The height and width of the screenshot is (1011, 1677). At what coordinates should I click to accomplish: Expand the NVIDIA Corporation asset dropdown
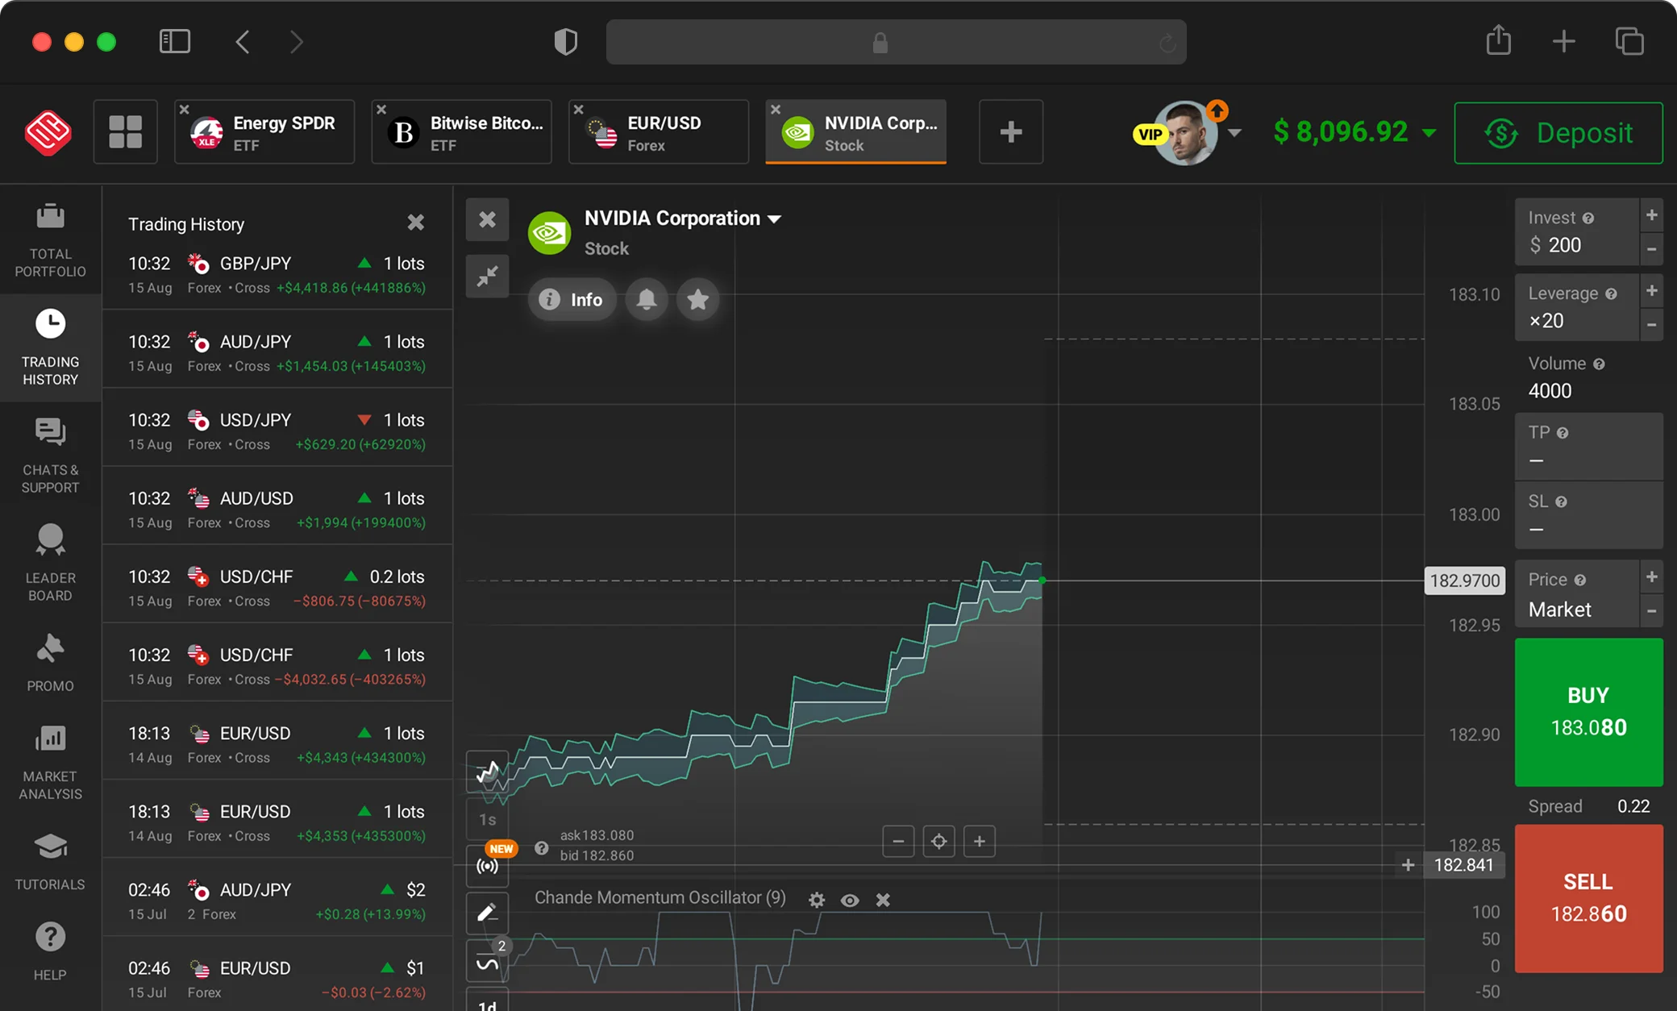pos(775,219)
